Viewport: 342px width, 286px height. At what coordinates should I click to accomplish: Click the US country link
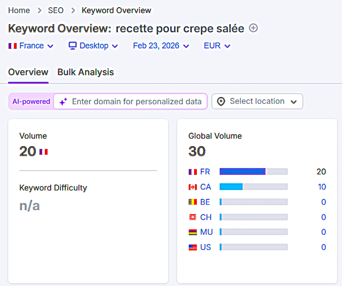click(x=205, y=247)
